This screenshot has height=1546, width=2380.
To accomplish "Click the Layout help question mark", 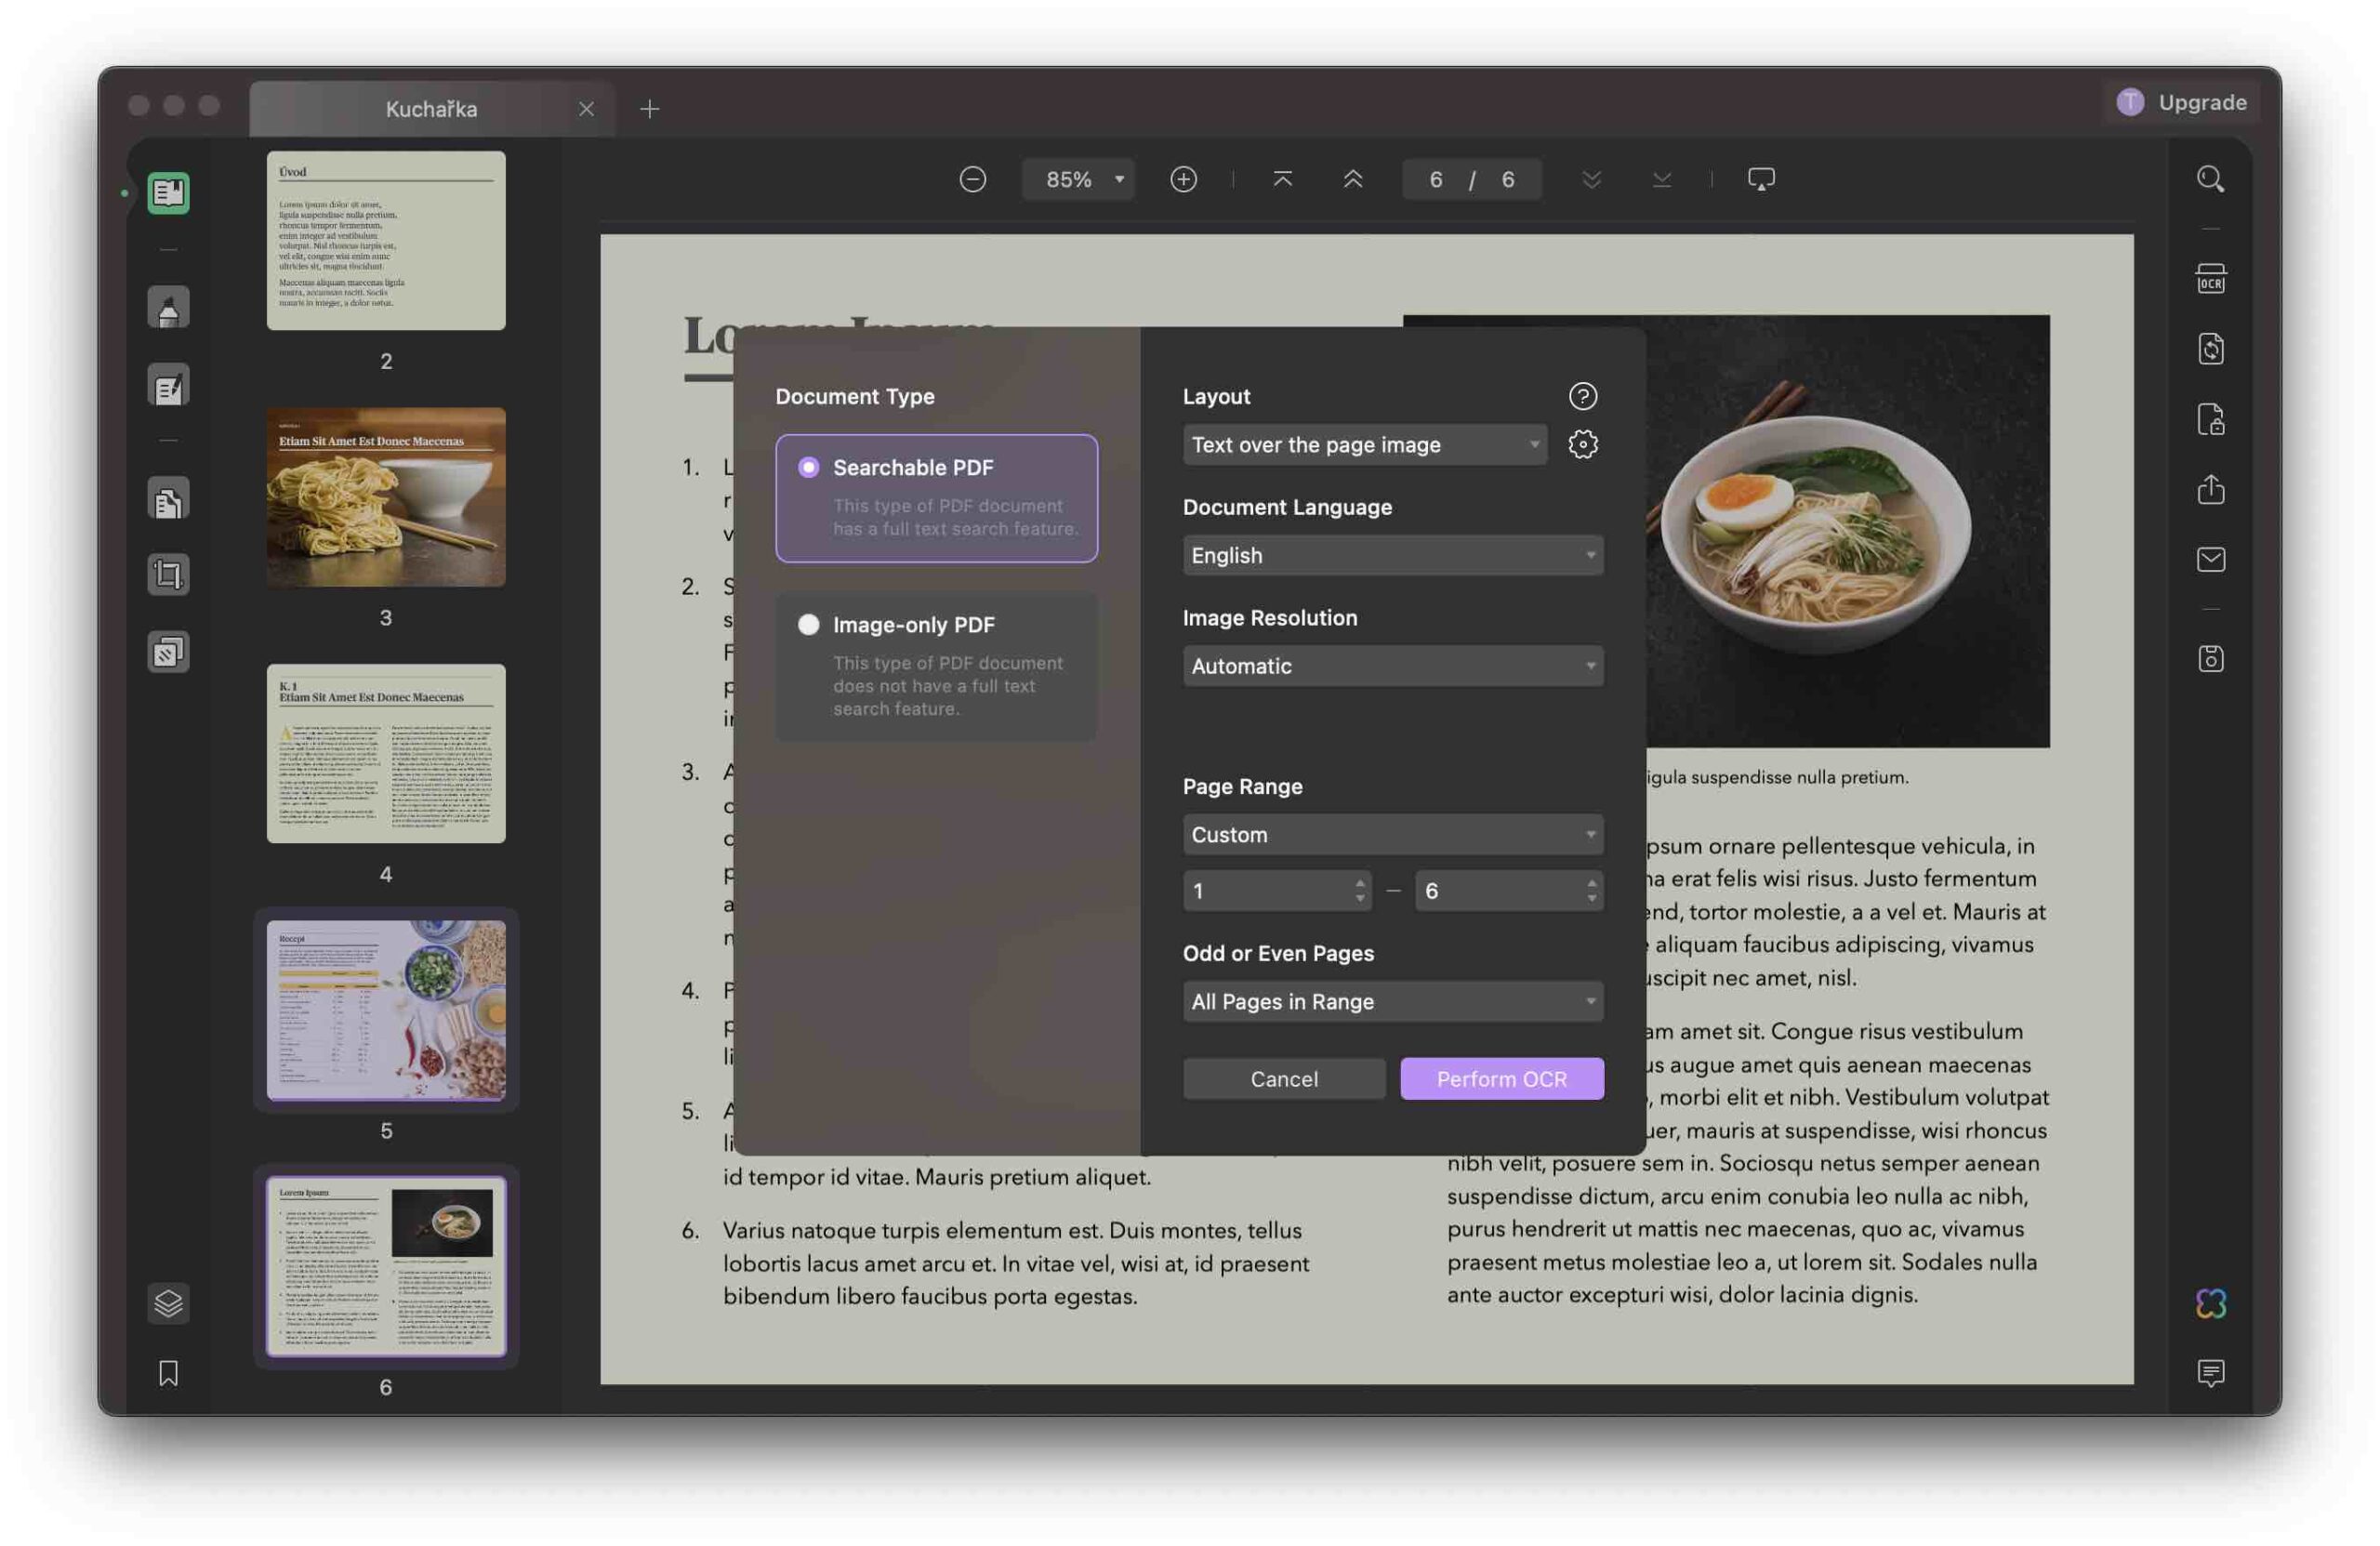I will click(1582, 396).
